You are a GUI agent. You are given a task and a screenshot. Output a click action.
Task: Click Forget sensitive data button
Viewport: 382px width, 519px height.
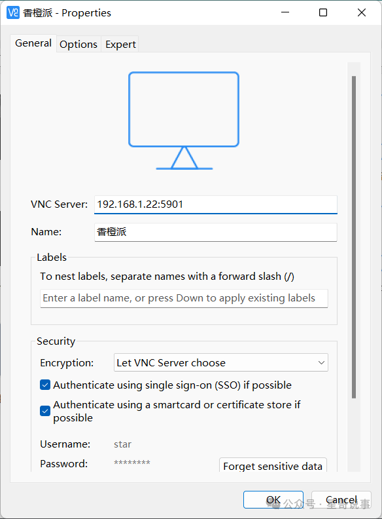273,466
